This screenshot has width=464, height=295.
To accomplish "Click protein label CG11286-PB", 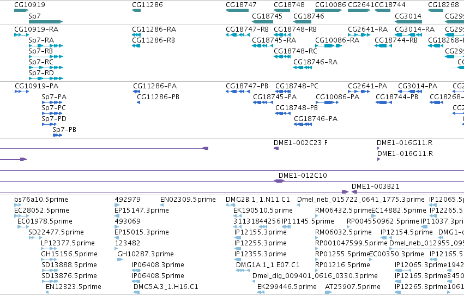I will 158,97.
